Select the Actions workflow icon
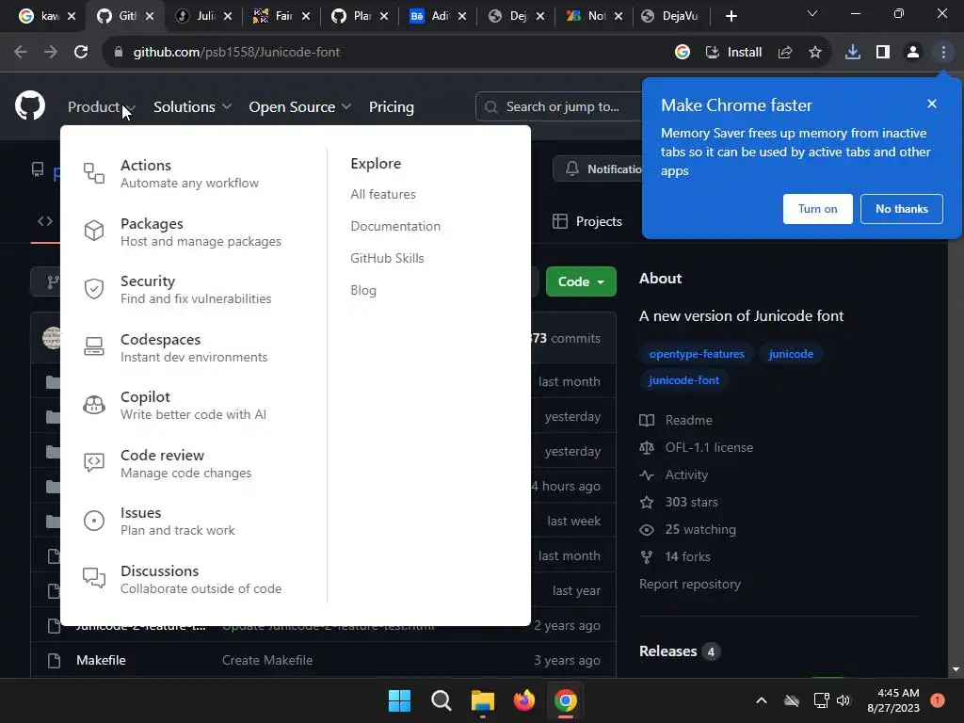This screenshot has width=964, height=723. pyautogui.click(x=94, y=173)
